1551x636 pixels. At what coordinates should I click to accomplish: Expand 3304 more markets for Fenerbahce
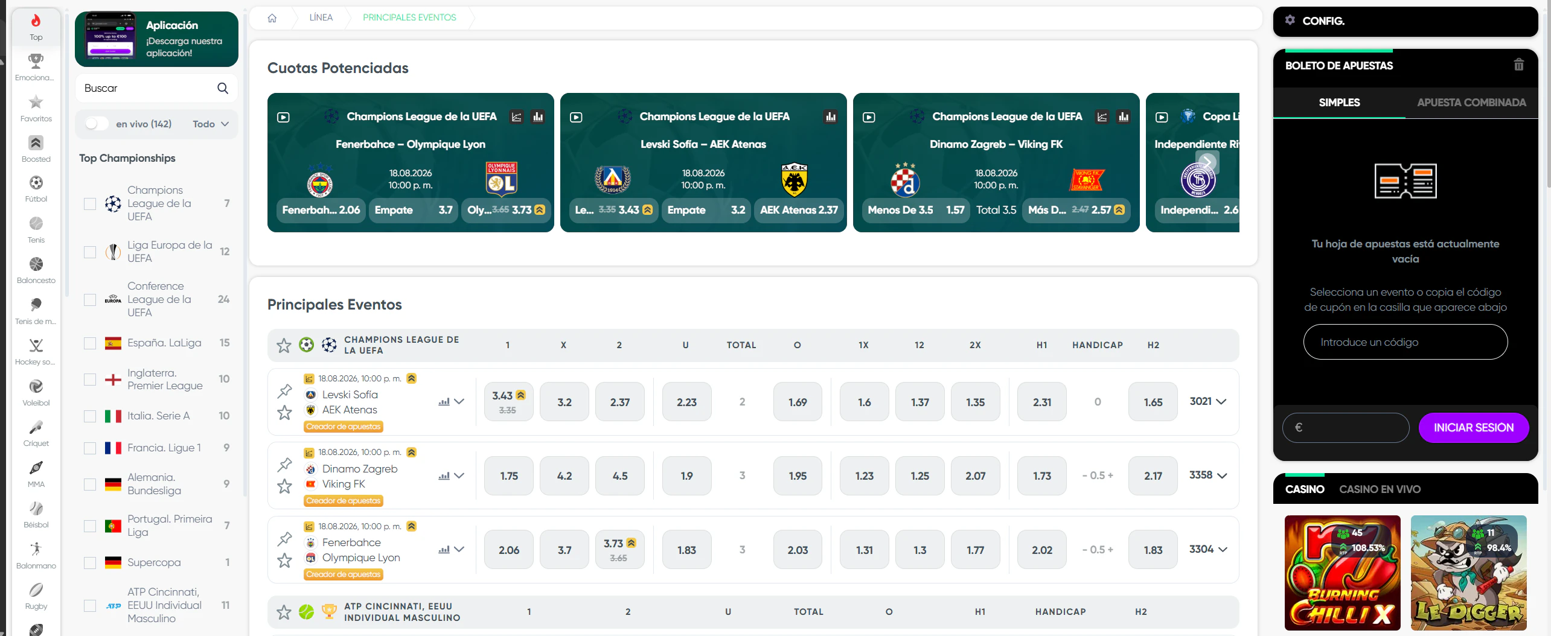(1207, 549)
